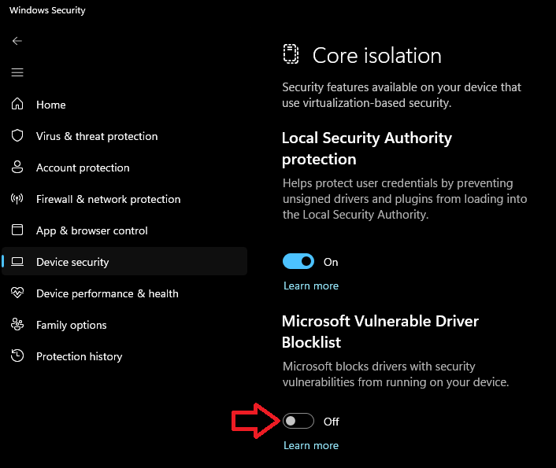Open Learn more under Vulnerable Driver Blocklist
Viewport: 556px width, 468px height.
(311, 445)
